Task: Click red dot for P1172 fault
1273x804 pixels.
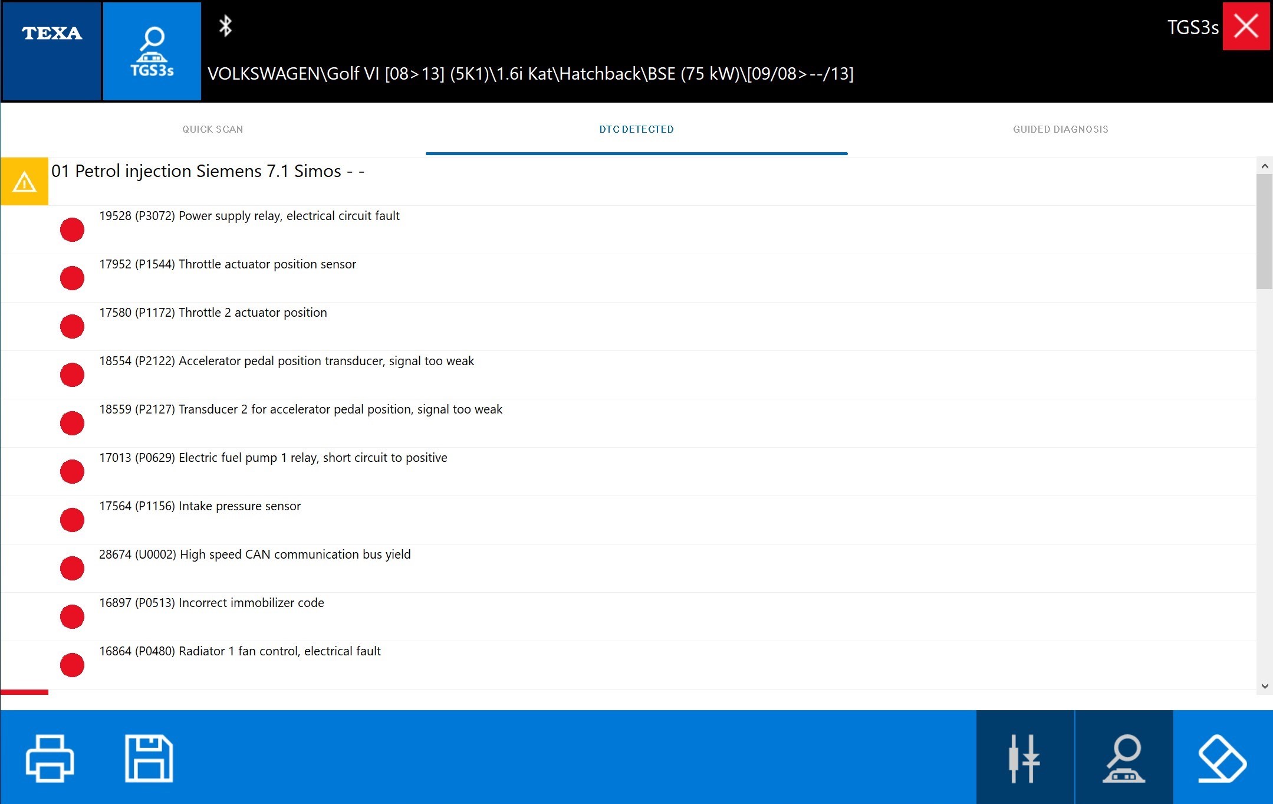Action: [x=72, y=326]
